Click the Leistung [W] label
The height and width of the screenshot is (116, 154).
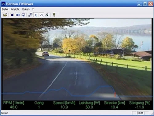(89, 103)
